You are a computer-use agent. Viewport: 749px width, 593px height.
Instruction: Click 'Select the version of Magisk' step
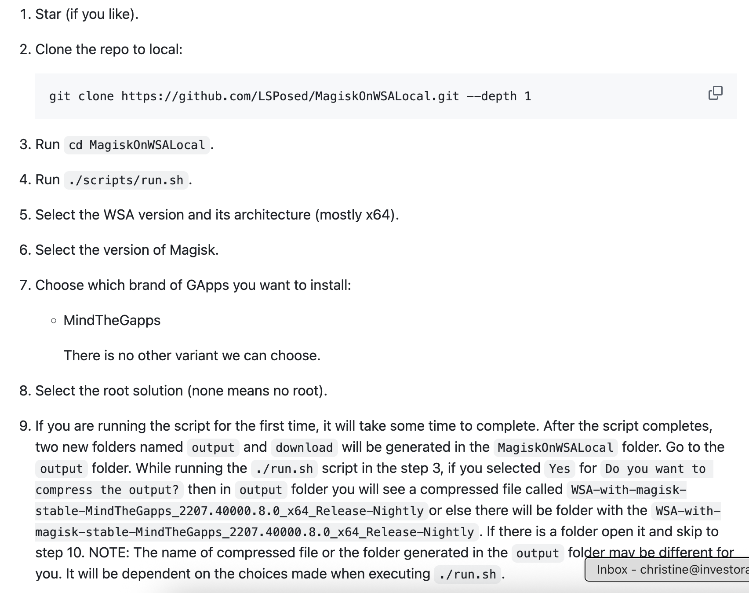(127, 250)
